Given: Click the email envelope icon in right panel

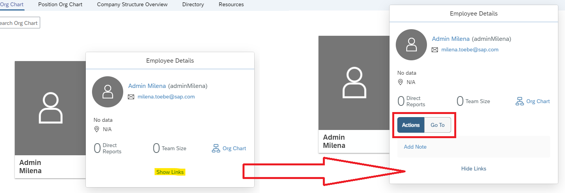Looking at the screenshot, I should pos(435,50).
